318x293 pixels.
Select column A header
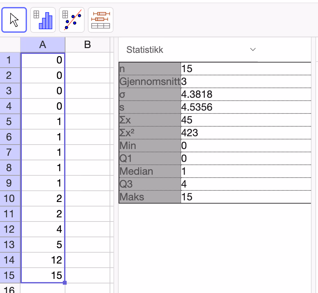click(x=43, y=45)
